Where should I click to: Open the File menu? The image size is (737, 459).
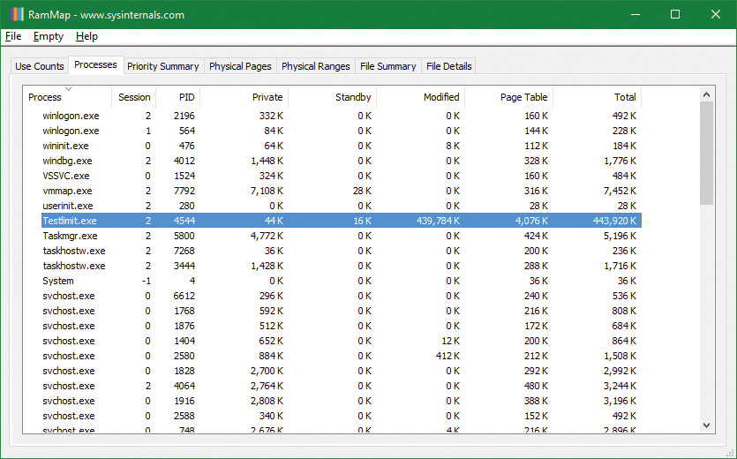click(x=12, y=36)
